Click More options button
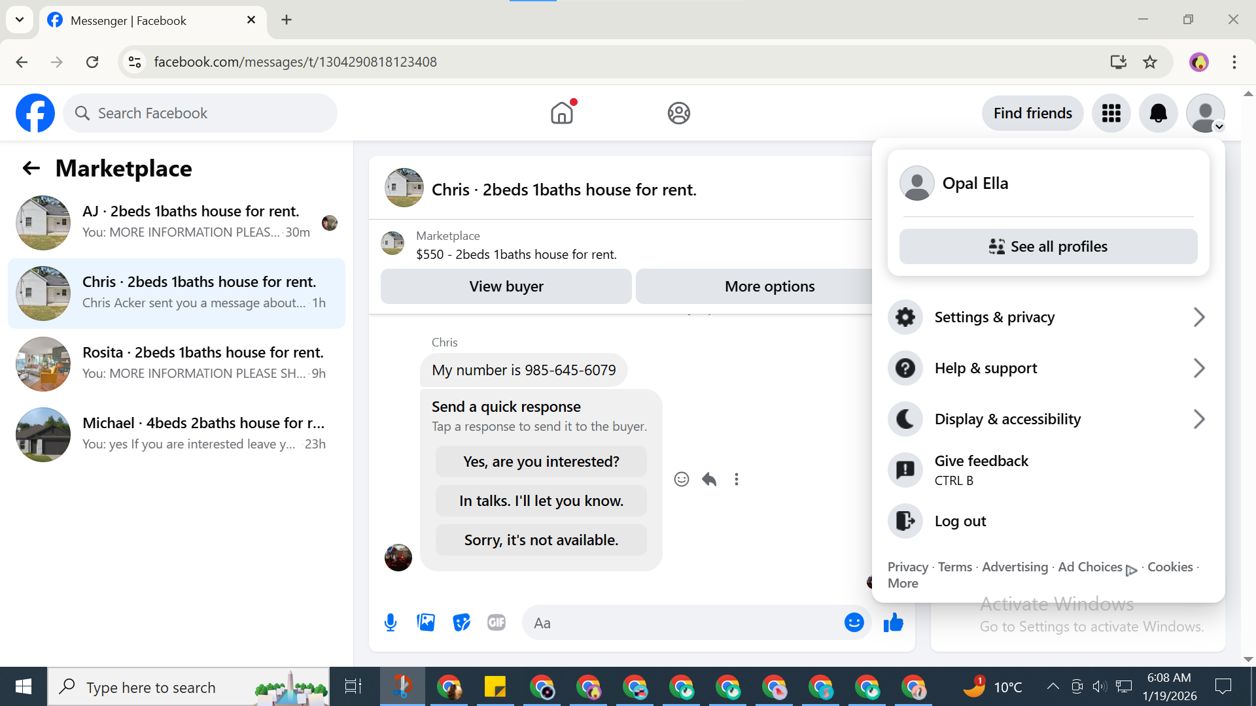This screenshot has height=706, width=1256. (754, 286)
